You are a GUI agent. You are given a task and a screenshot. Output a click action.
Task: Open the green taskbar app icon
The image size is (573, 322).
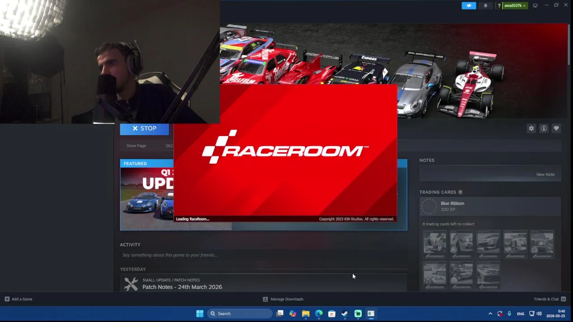coord(358,314)
